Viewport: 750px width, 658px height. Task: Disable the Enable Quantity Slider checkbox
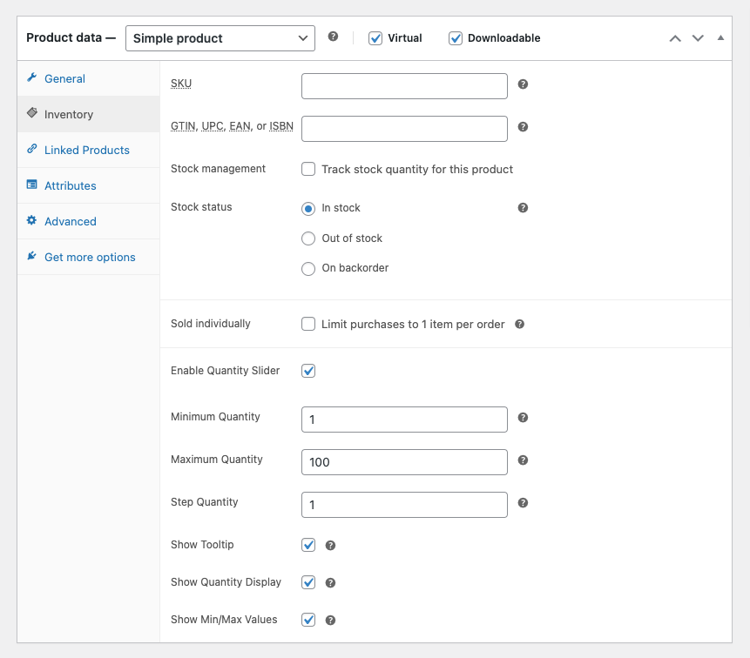(308, 371)
